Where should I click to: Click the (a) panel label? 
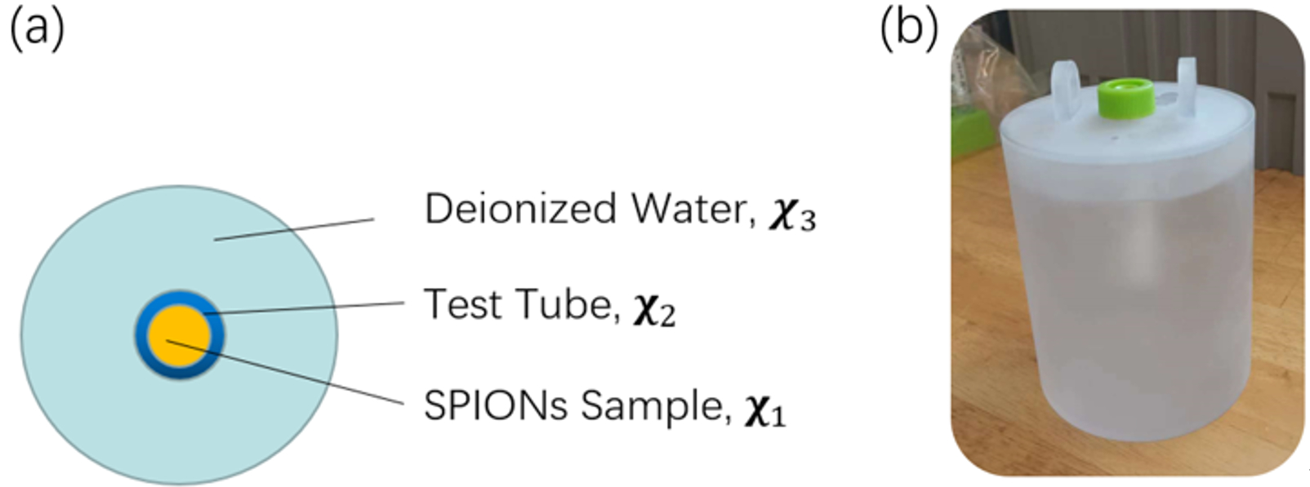click(36, 29)
